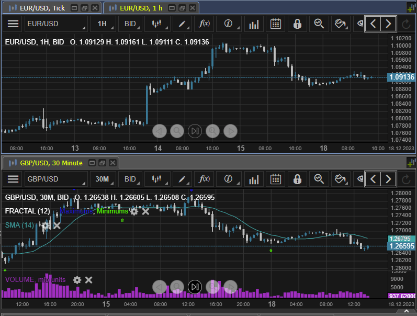
Task: Click info icon in EUR/USD chart toolbar
Action: (x=229, y=24)
